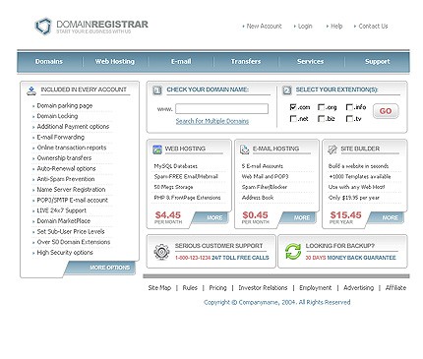Select Domain Locking item

click(57, 116)
